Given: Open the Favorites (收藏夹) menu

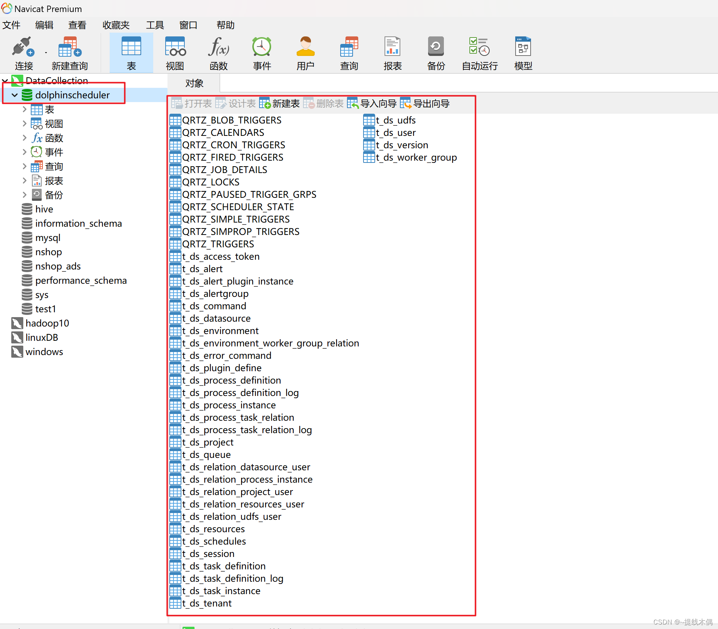Looking at the screenshot, I should (116, 25).
